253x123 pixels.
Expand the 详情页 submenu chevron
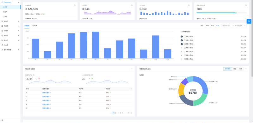click(x=18, y=31)
